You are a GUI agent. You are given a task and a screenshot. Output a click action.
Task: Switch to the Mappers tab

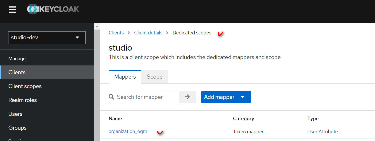pyautogui.click(x=125, y=77)
